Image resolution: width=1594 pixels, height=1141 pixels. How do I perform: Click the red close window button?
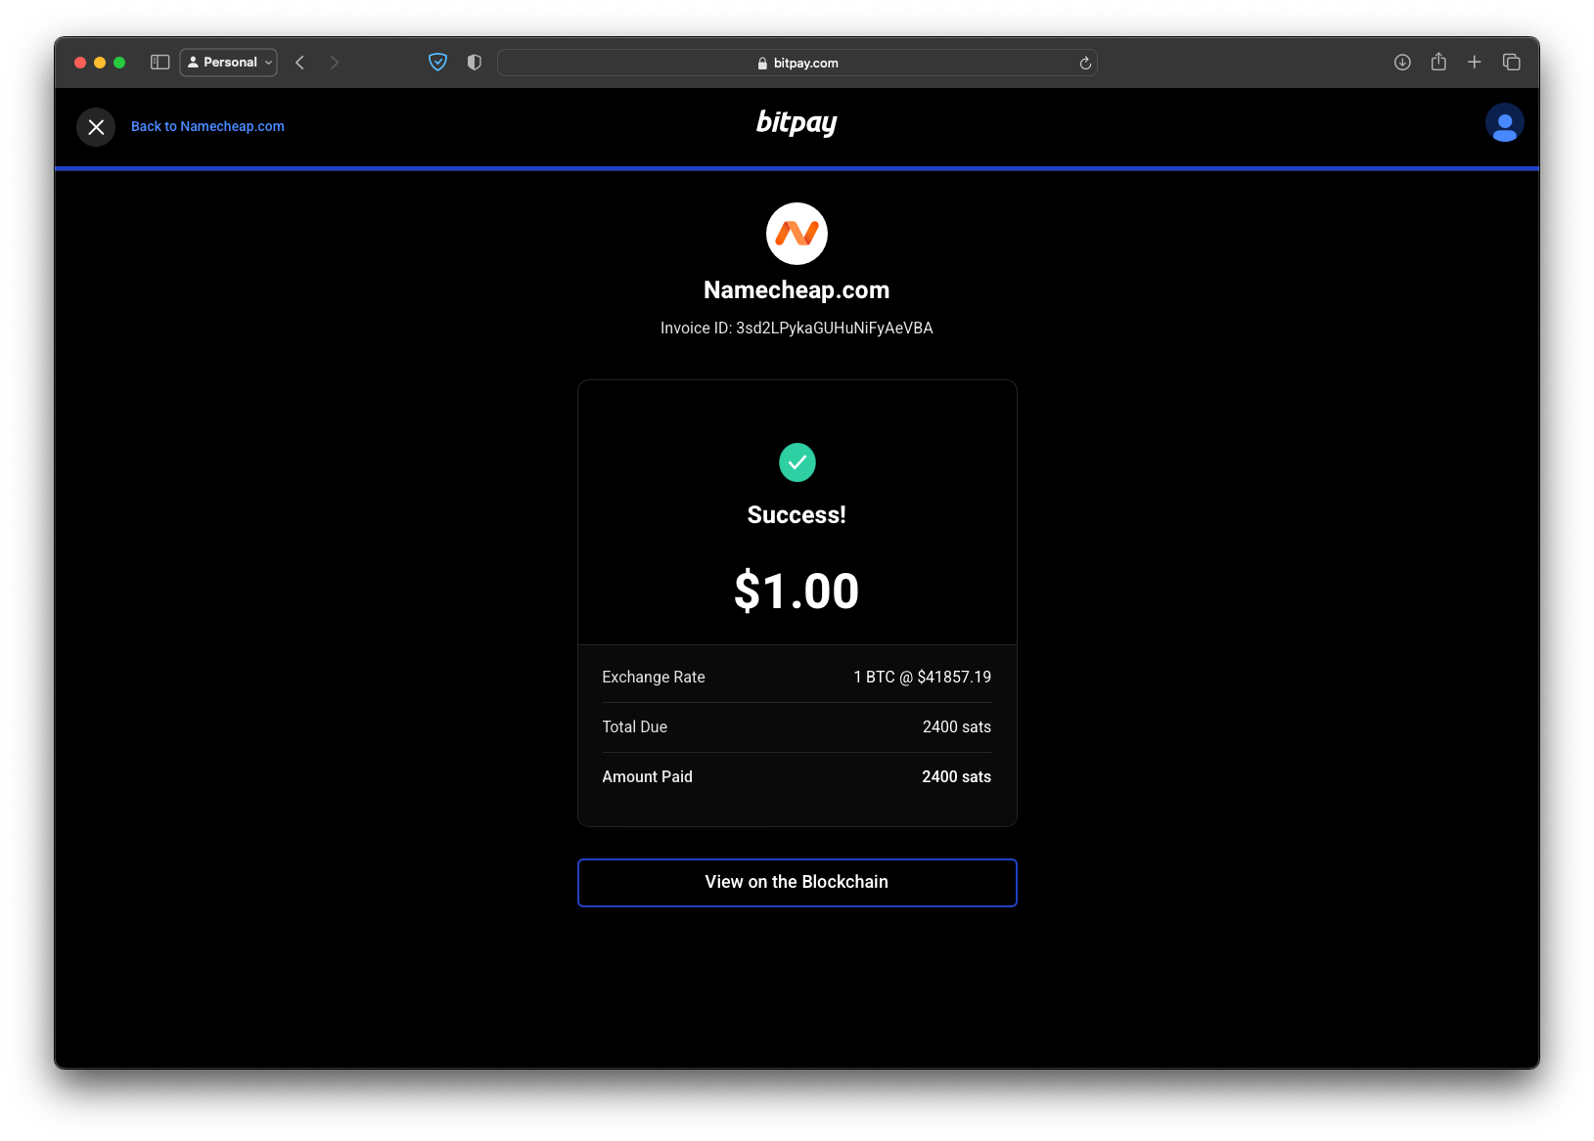click(x=80, y=63)
